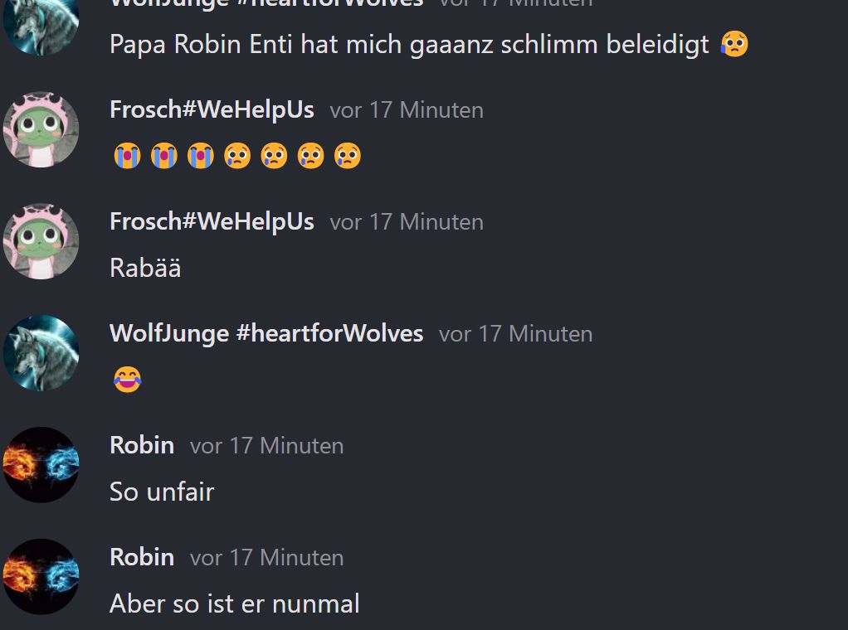Click Frosch avatar beside the crying emojis row
Viewport: 848px width, 630px height.
coord(41,129)
